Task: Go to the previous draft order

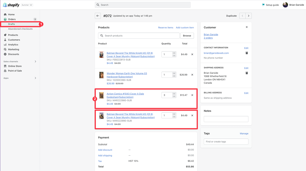Action: point(243,16)
